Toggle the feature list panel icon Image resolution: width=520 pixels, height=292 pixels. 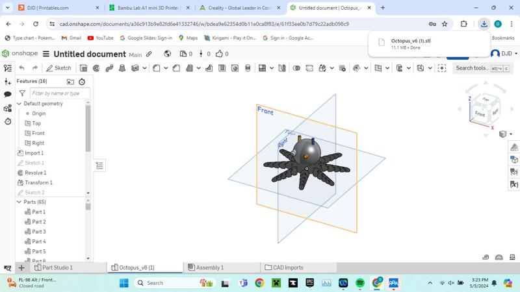click(x=8, y=68)
